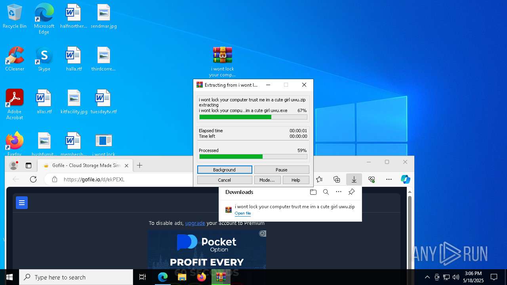Launch Microsoft Edge from the desktop

pos(44,19)
